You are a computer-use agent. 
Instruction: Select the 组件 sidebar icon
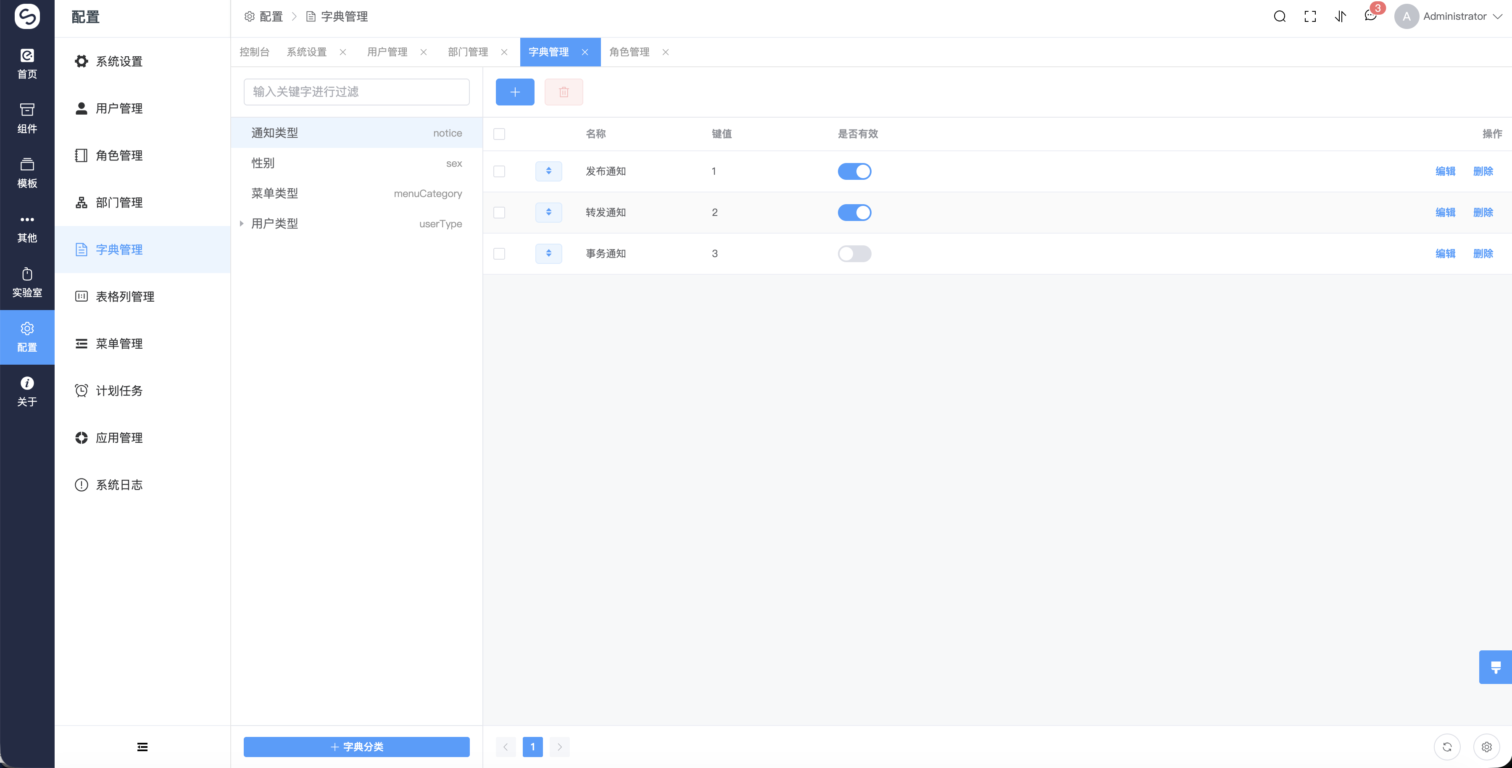pos(27,117)
